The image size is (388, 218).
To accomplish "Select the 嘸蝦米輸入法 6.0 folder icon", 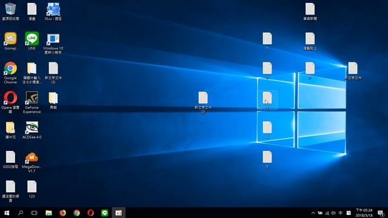I will point(32,73).
